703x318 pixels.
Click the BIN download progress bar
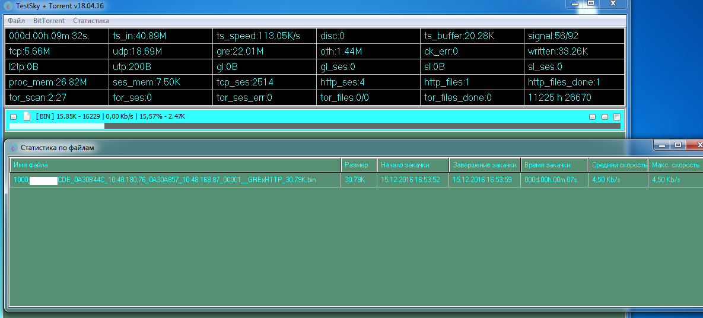click(x=314, y=126)
